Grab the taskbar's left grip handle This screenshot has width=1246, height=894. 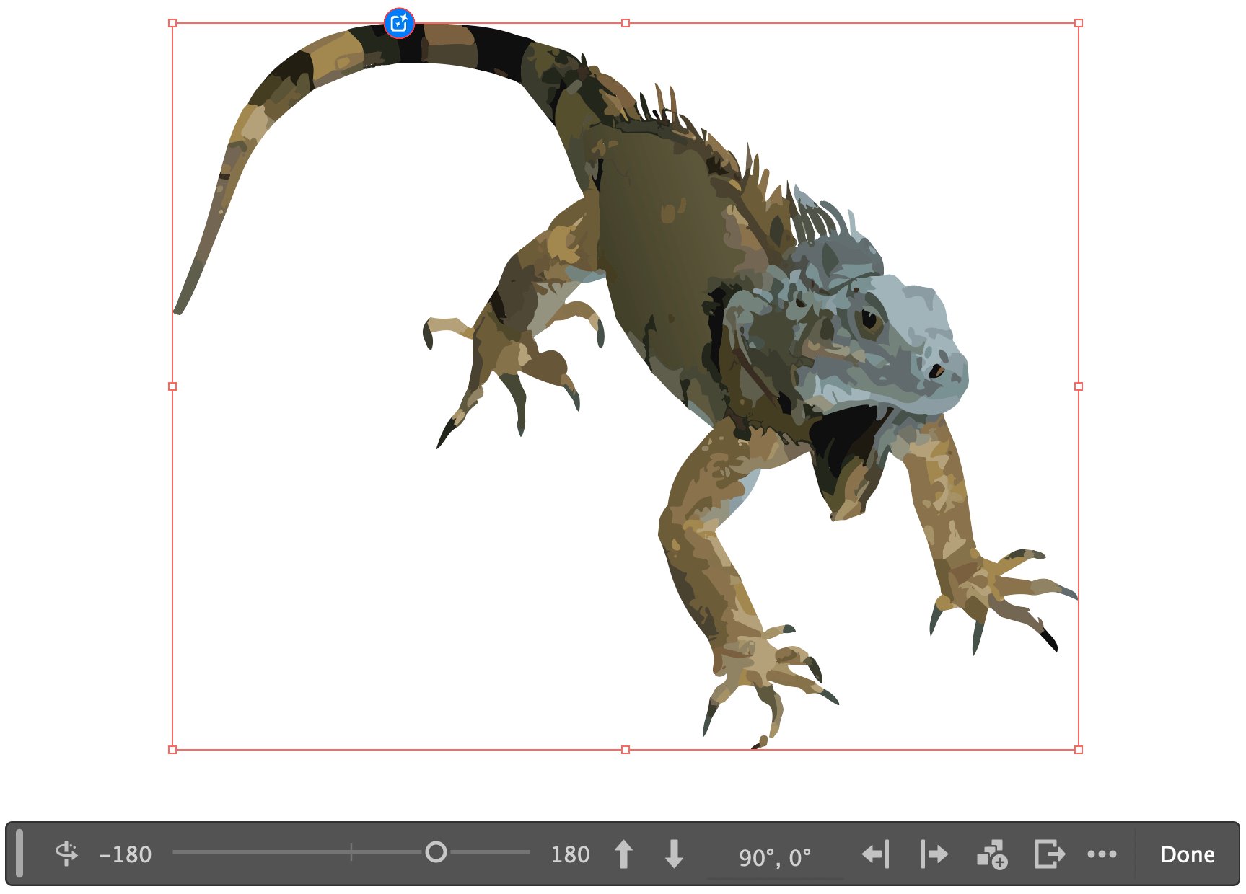click(x=19, y=854)
